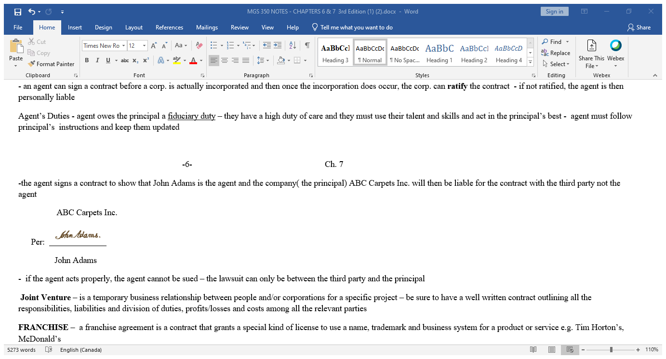666x359 pixels.
Task: Switch to Print Layout view
Action: pyautogui.click(x=552, y=350)
